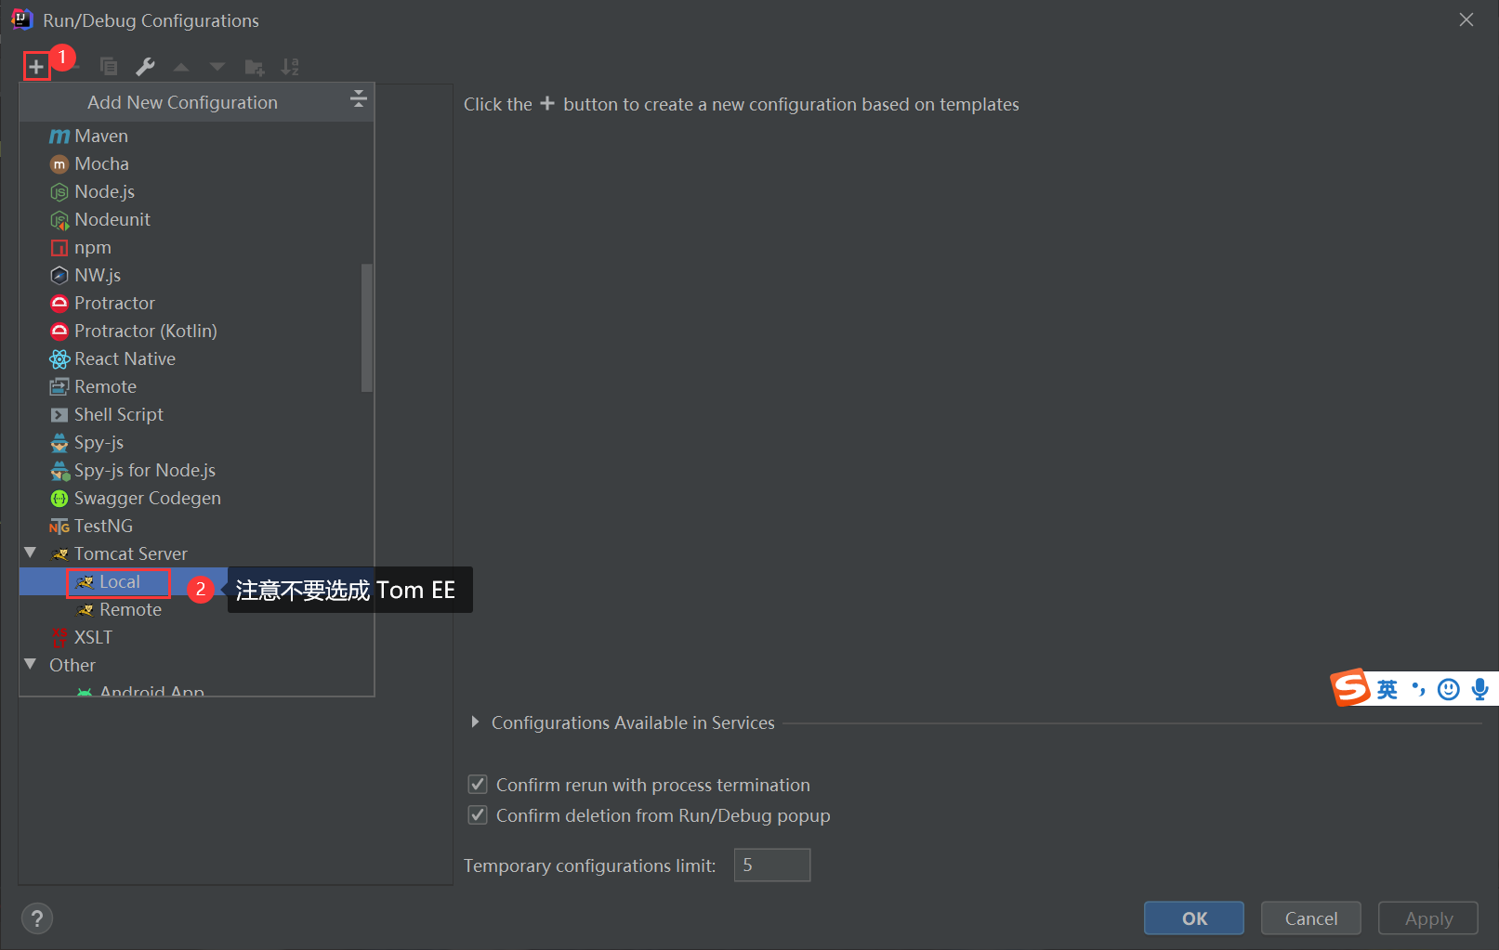The width and height of the screenshot is (1499, 950).
Task: Click the Cancel button
Action: (x=1311, y=918)
